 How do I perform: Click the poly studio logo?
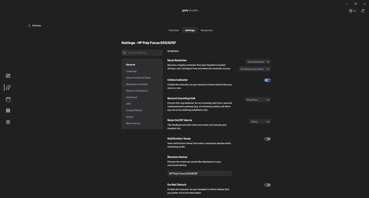tap(190, 10)
